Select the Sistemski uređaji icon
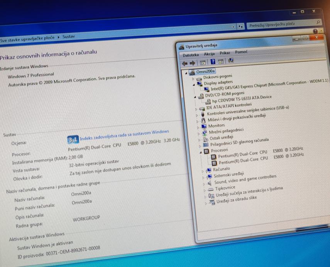The height and width of the screenshot is (267, 330). pos(210,176)
